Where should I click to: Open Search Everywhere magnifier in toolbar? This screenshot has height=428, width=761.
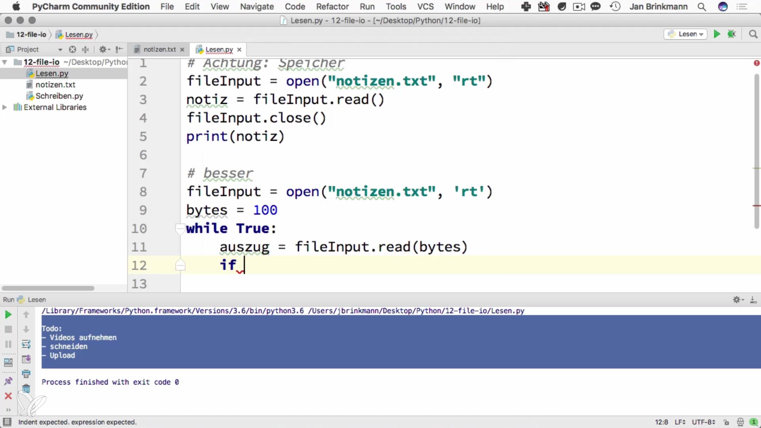click(753, 34)
